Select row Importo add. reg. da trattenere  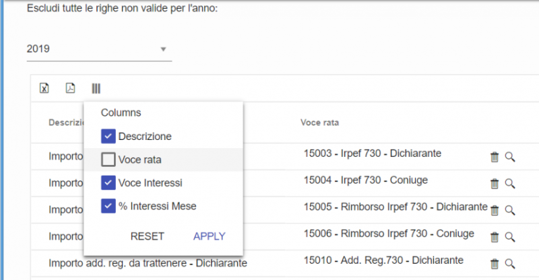[x=148, y=262]
